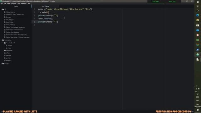The image size is (201, 113).
Task: Open the Selection menu
Action: click(x=14, y=3)
